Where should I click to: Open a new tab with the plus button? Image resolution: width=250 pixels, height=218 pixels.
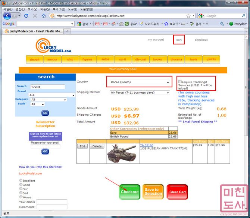[x=67, y=31]
